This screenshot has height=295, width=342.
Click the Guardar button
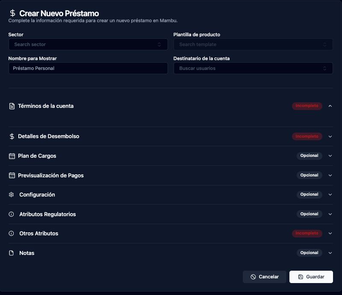(311, 277)
